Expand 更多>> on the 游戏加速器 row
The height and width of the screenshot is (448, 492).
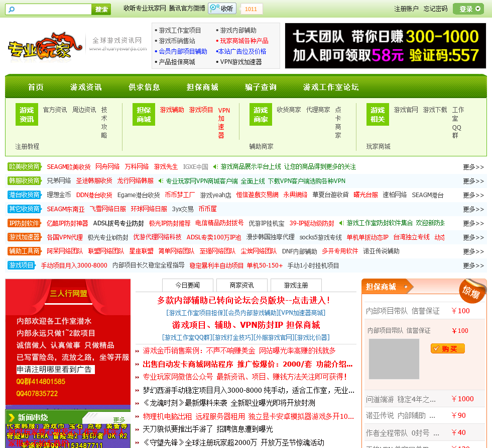tap(473, 237)
